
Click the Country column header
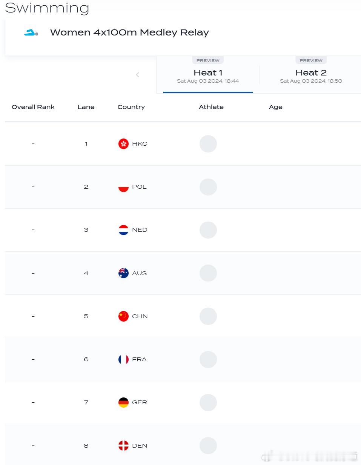pos(131,107)
